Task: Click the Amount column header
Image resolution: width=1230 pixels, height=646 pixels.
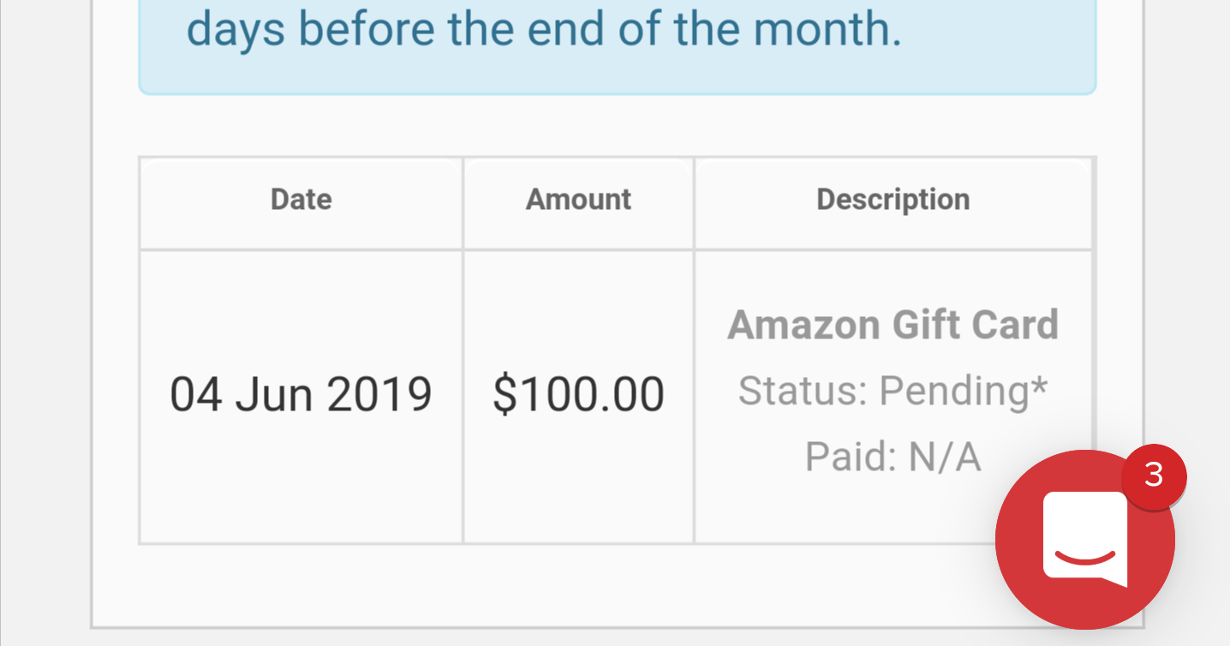Action: (x=578, y=200)
